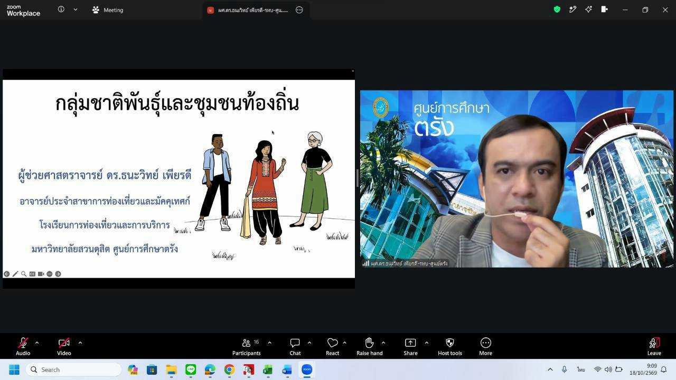This screenshot has height=380, width=676.
Task: Expand the Share options chevron
Action: pyautogui.click(x=426, y=343)
